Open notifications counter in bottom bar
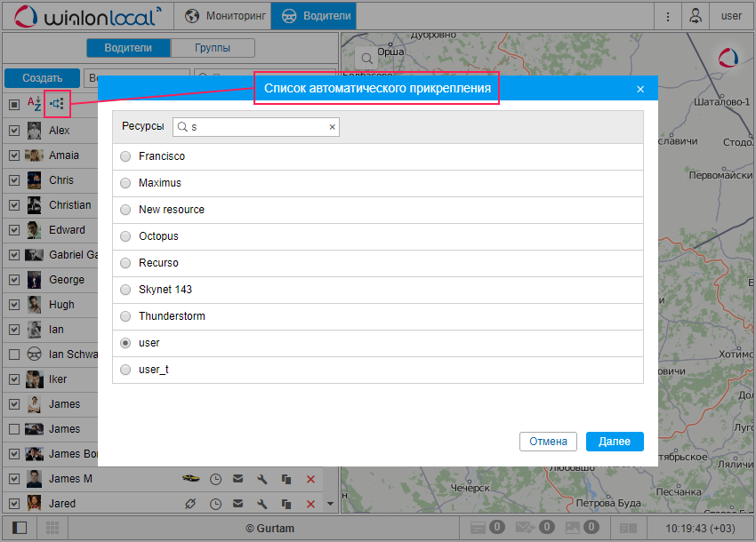Screen dimensions: 756x542 (487, 528)
